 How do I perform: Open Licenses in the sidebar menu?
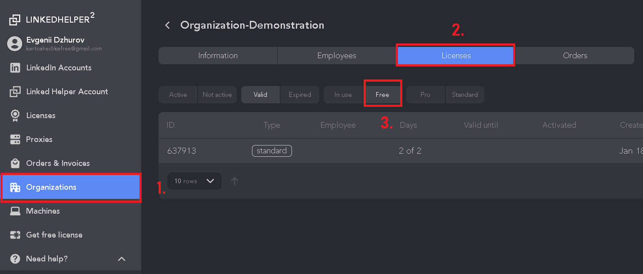pyautogui.click(x=71, y=116)
